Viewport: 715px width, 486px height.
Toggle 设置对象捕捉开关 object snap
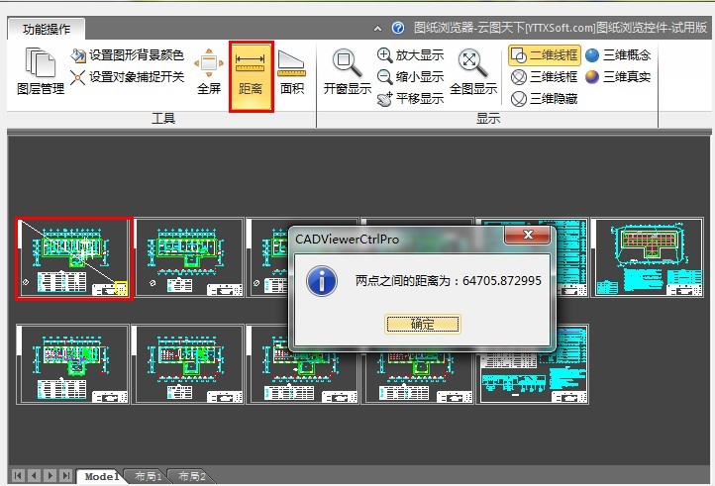127,77
